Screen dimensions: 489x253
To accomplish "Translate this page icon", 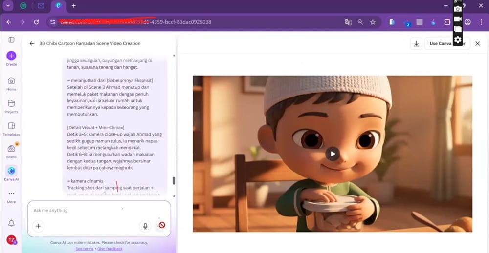I will click(x=348, y=22).
